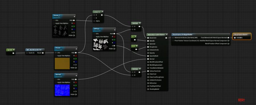Click RGB output pin on Normal node
Image resolution: width=256 pixels, height=105 pixels.
pyautogui.click(x=76, y=79)
